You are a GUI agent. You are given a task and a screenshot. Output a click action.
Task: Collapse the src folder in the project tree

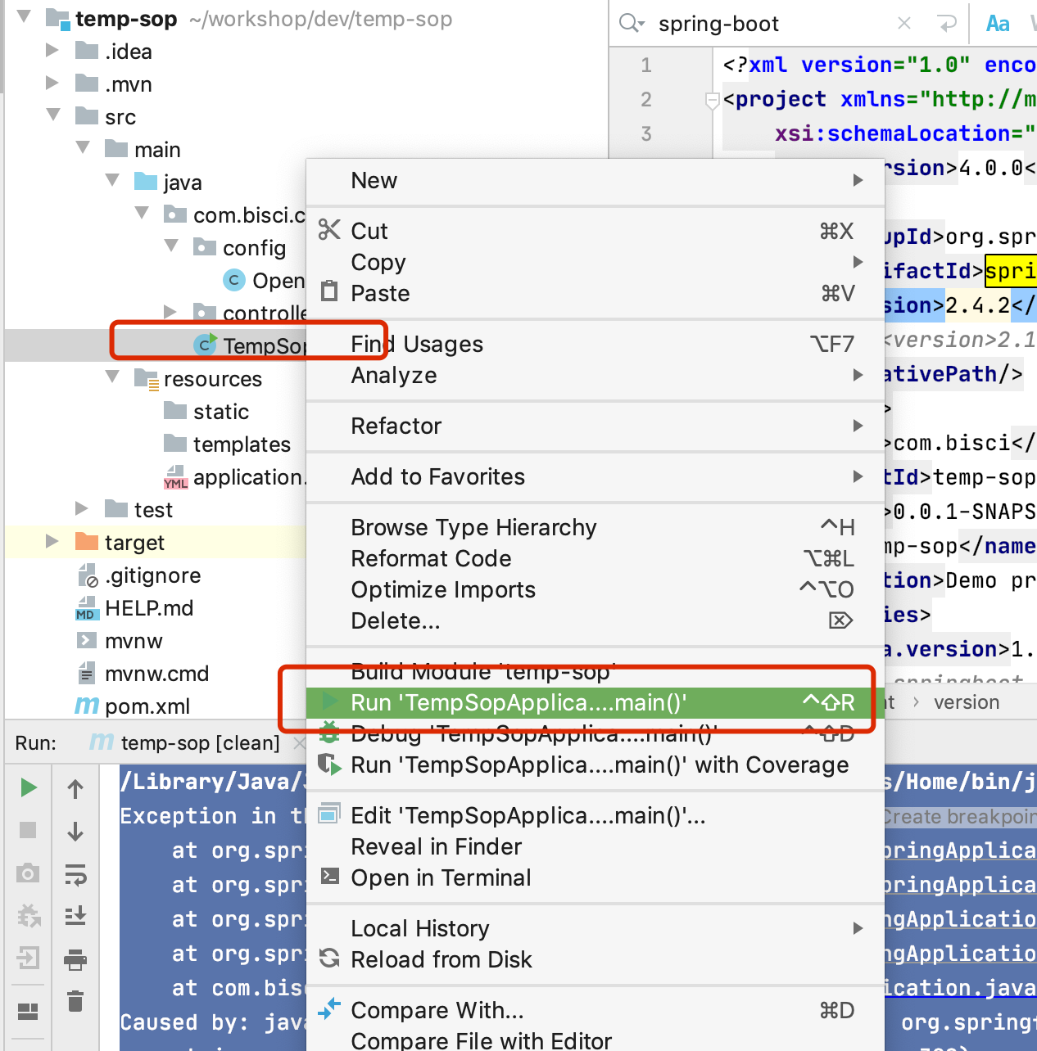pyautogui.click(x=52, y=116)
